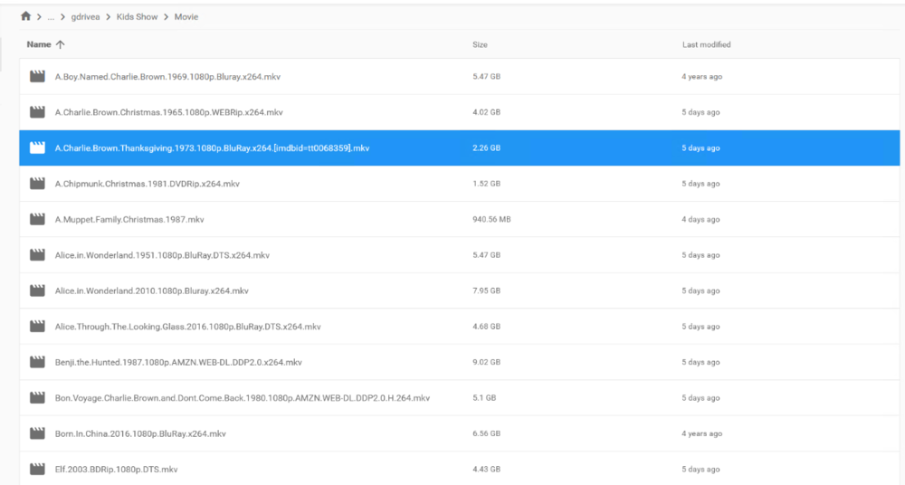Click the 940.56 MB size value
This screenshot has height=485, width=905.
[x=491, y=219]
